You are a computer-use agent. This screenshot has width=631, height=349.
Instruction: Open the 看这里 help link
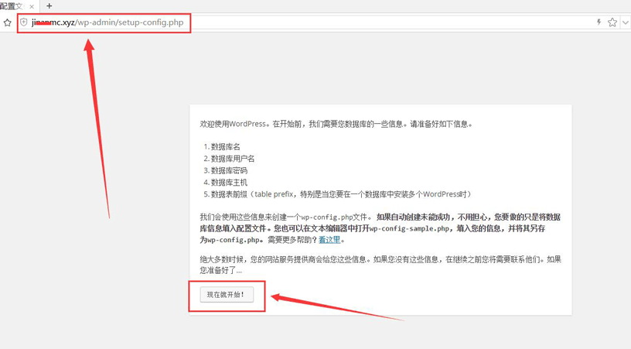329,240
